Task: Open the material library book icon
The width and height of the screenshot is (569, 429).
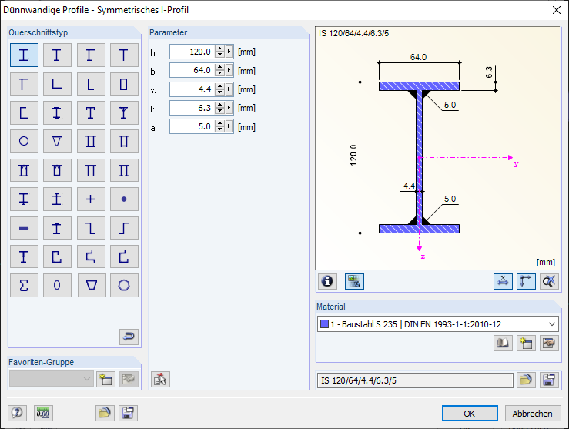Action: coord(503,343)
